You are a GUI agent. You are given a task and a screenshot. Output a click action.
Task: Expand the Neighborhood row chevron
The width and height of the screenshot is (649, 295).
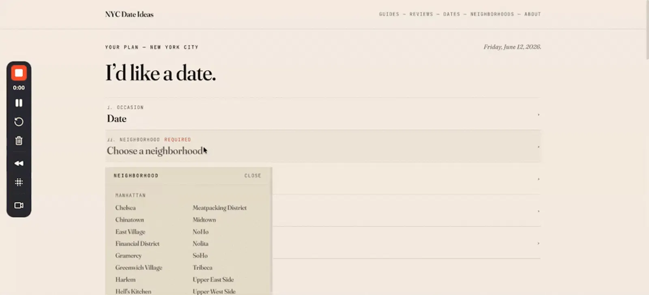click(x=538, y=147)
